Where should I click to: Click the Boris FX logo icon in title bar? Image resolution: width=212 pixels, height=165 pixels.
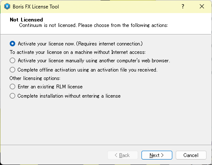coord(7,6)
